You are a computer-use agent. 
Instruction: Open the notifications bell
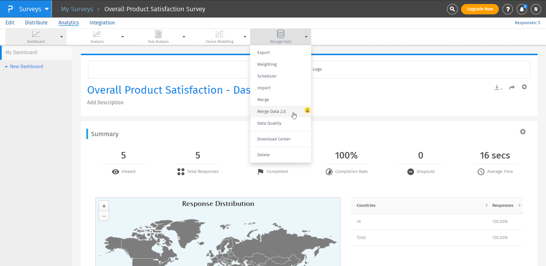coord(522,9)
